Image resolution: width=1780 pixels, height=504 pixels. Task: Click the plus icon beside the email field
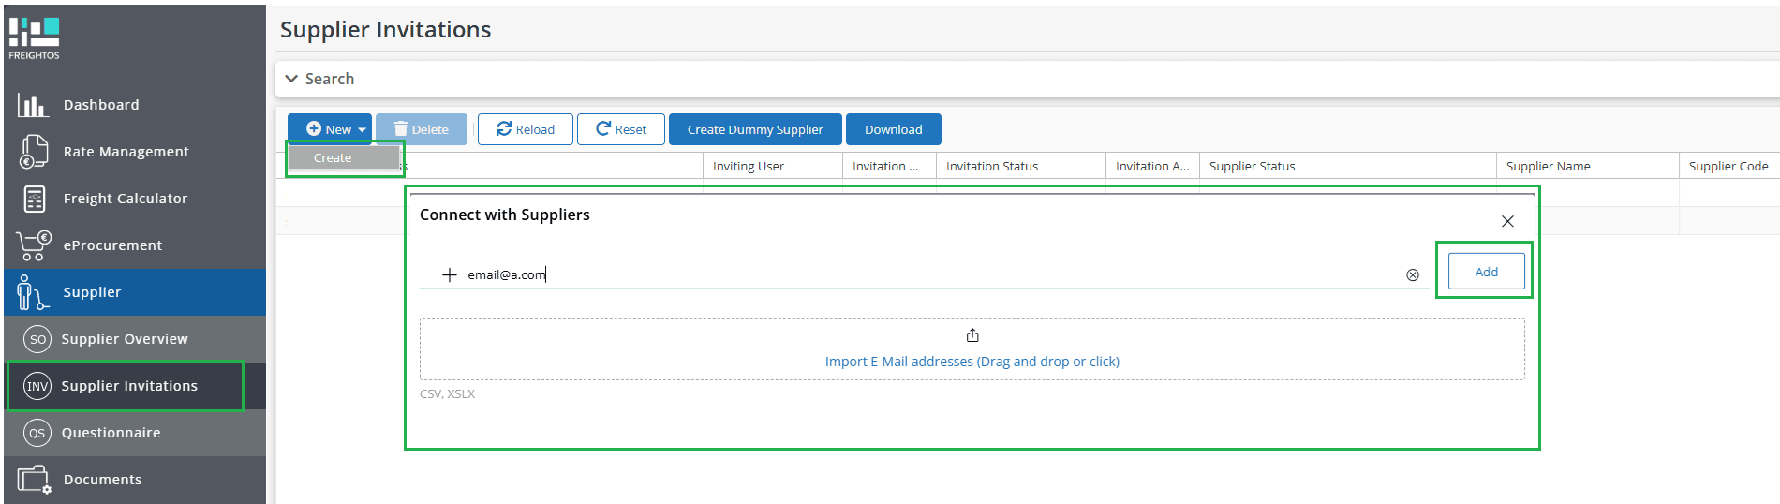coord(450,274)
